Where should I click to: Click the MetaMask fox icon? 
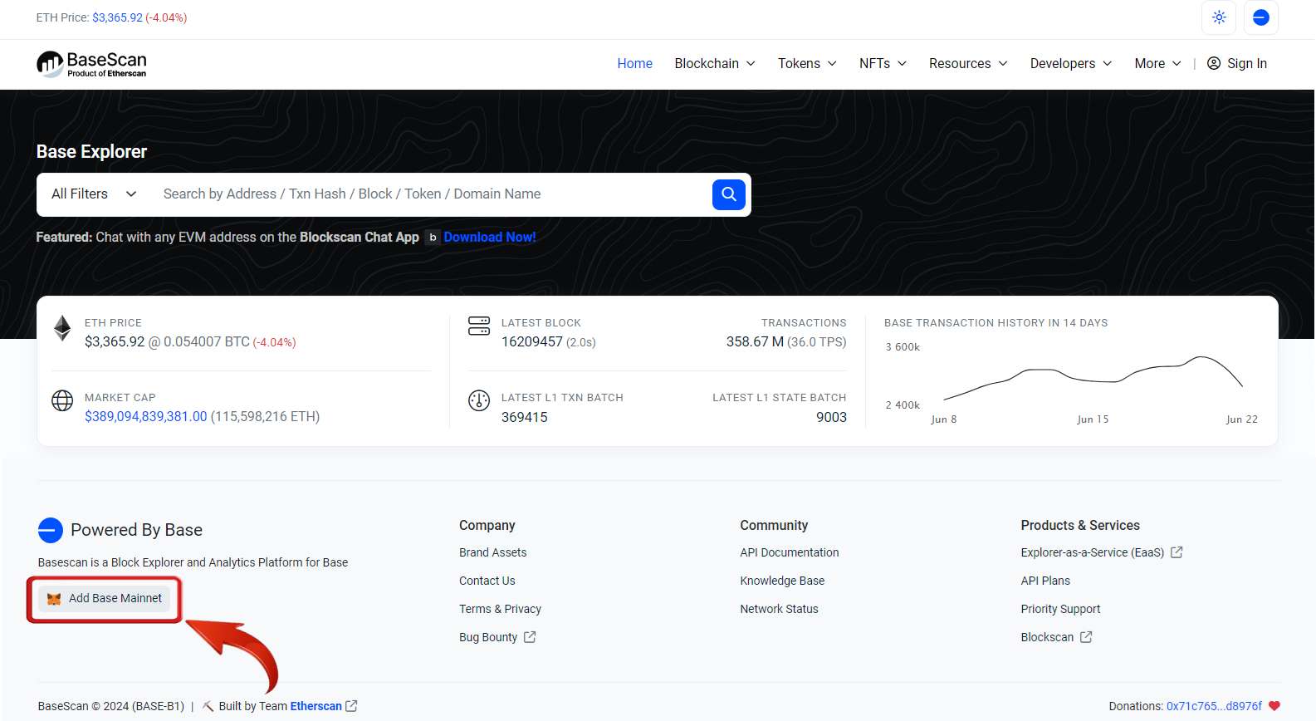(54, 599)
